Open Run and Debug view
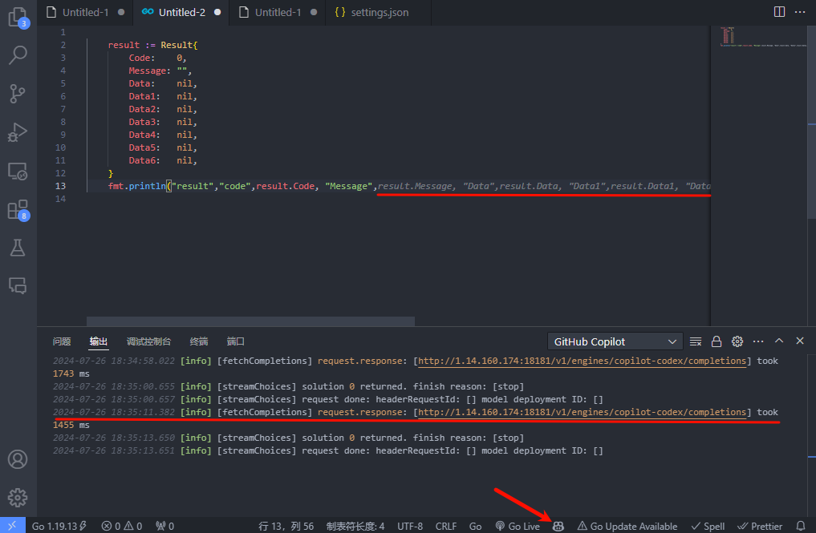The width and height of the screenshot is (816, 533). (x=18, y=131)
